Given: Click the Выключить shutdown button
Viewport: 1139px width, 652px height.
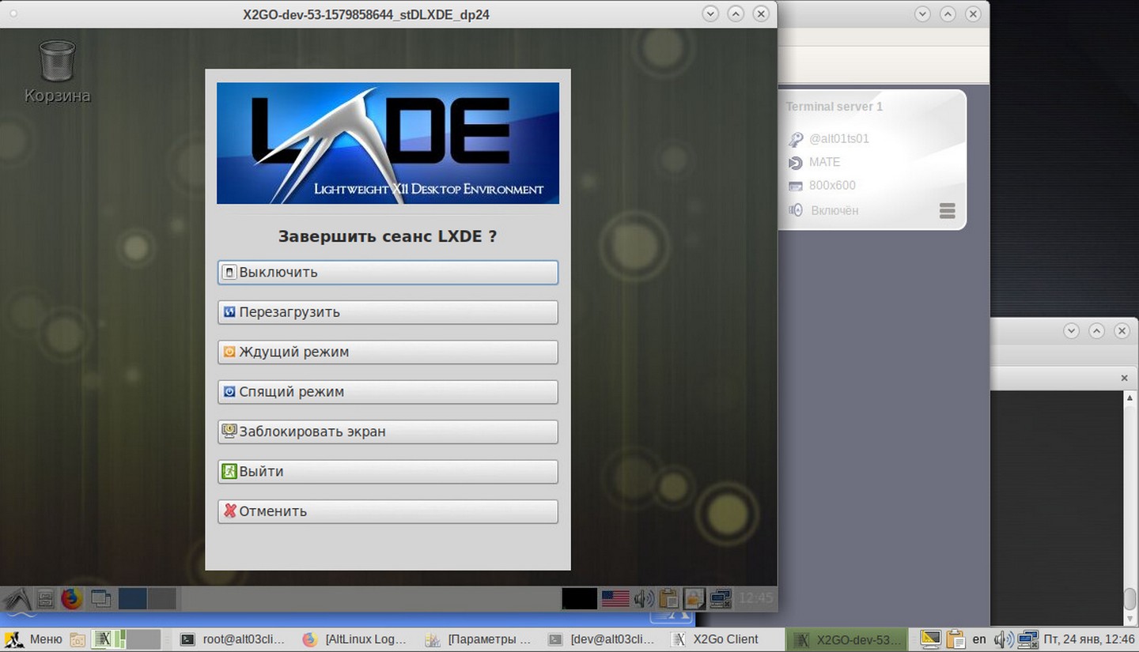Looking at the screenshot, I should click(388, 273).
